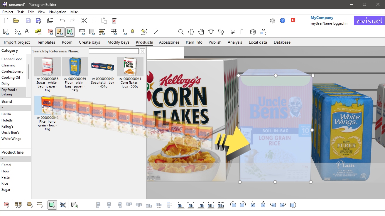Open an existing project folder
This screenshot has height=216, width=385.
16,20
